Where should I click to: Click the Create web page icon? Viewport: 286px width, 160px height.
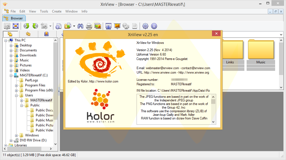[x=126, y=26]
